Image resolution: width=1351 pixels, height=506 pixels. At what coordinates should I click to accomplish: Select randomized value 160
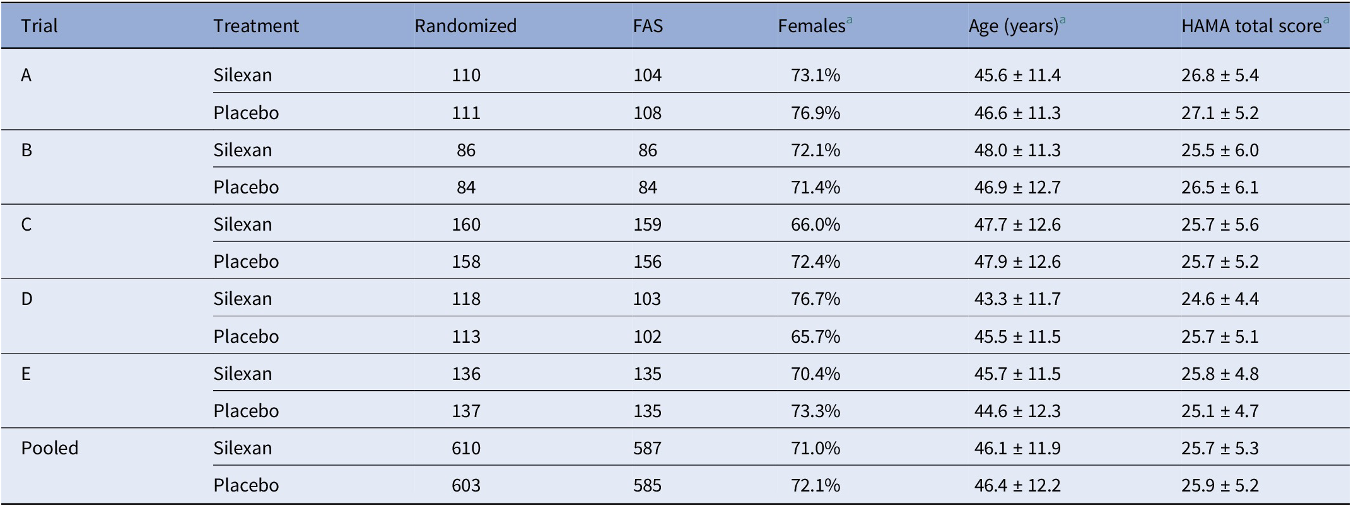465,224
